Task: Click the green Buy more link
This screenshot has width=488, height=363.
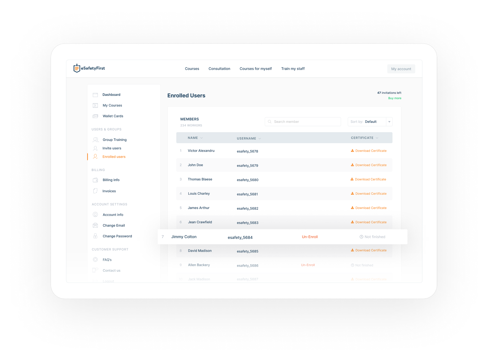Action: 395,98
